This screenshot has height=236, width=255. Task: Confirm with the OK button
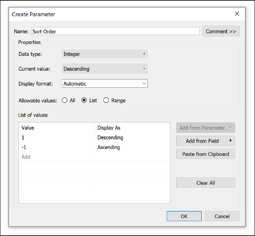(184, 216)
